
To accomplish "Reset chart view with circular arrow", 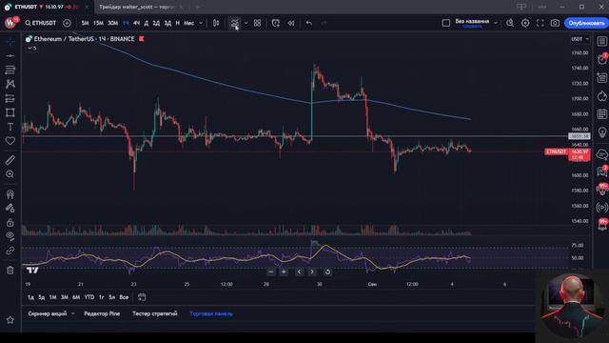I will point(327,272).
